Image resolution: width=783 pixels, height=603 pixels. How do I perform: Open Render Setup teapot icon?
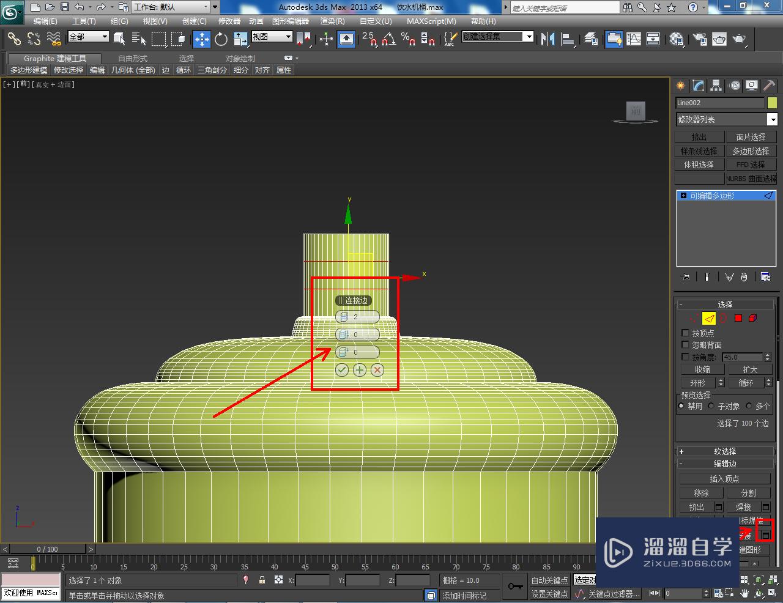(x=700, y=39)
